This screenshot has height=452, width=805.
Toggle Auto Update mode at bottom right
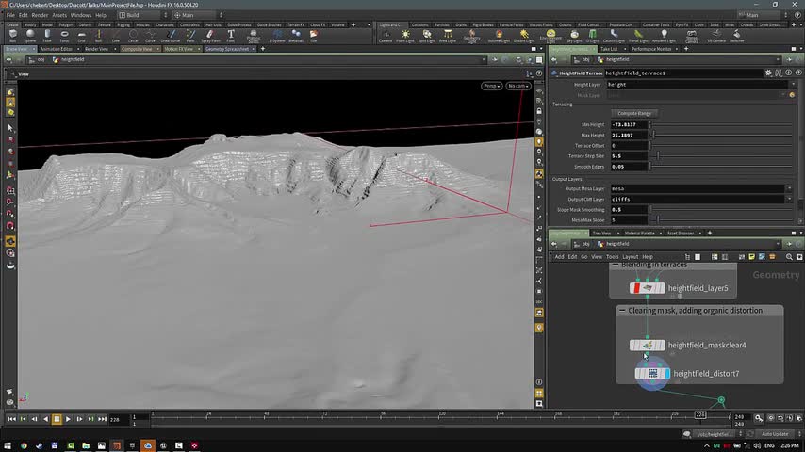point(774,434)
